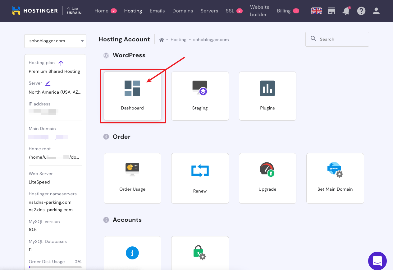Click the sohoblogger.com breadcrumb link

tap(211, 40)
